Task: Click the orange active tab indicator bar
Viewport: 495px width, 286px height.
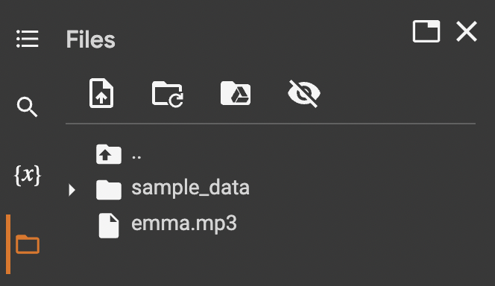Action: tap(8, 244)
